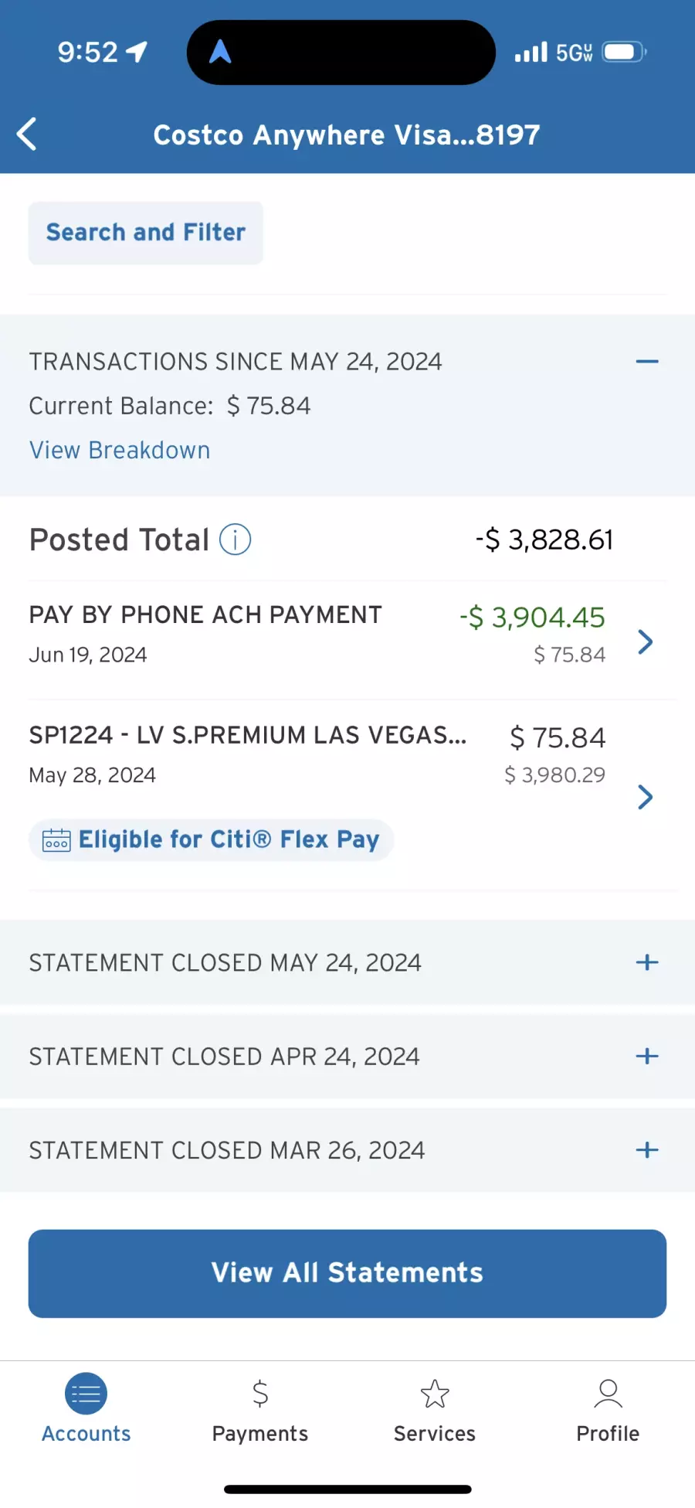Tap Eligible for Citi Flex Pay

tap(229, 840)
